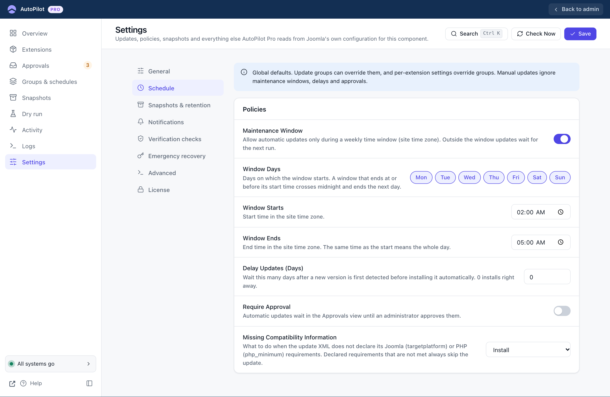
Task: Toggle the Tue window day
Action: coord(445,177)
